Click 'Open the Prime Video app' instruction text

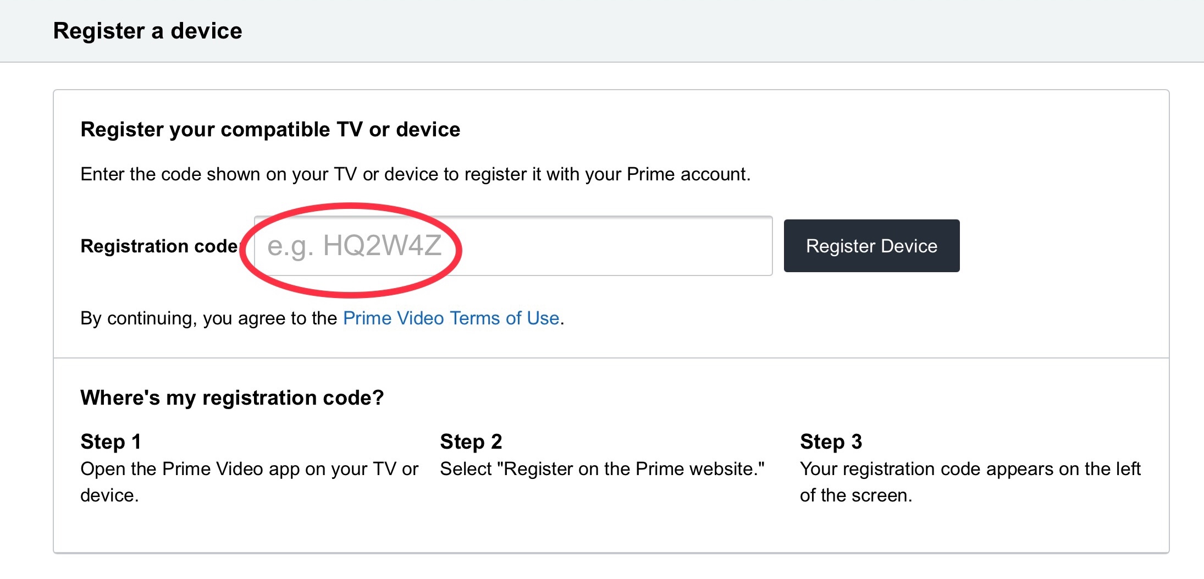click(x=248, y=469)
